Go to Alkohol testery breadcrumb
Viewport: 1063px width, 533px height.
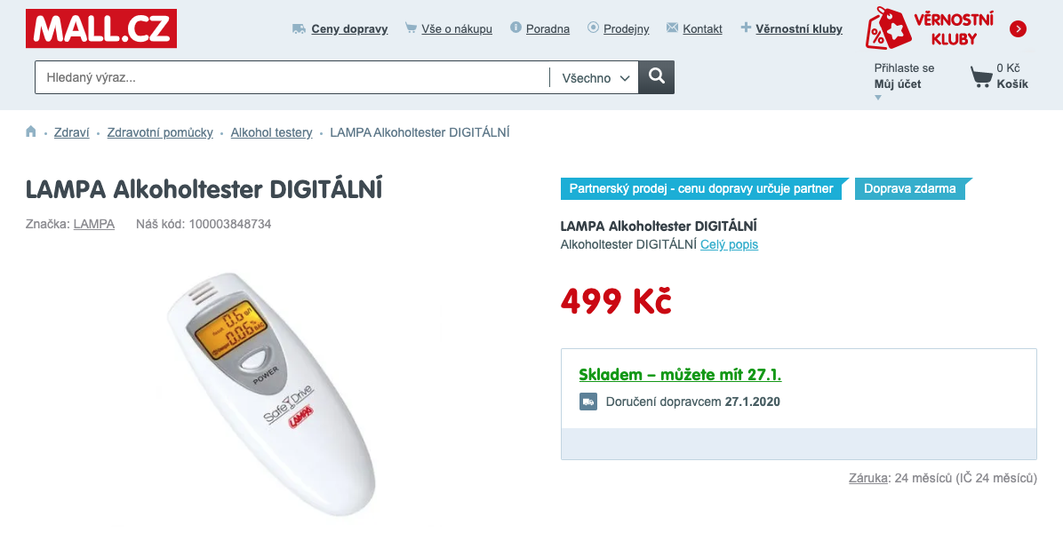pyautogui.click(x=271, y=132)
